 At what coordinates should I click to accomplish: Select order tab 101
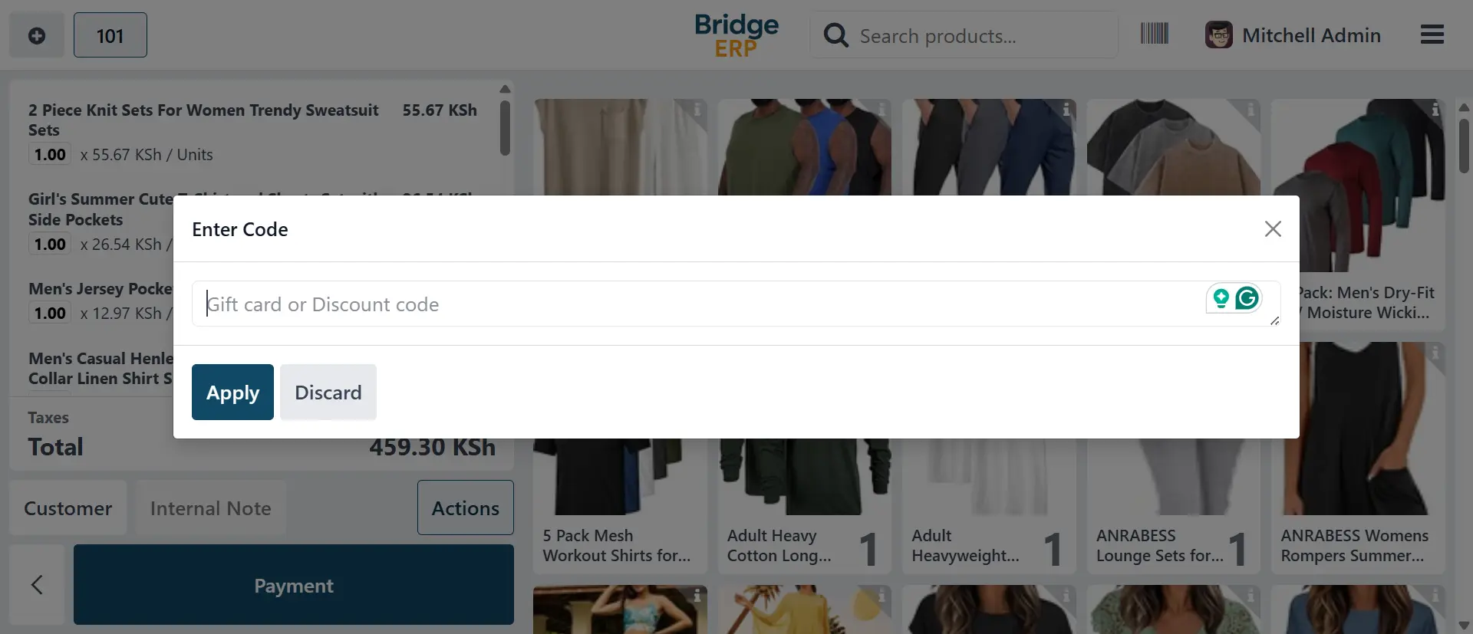coord(110,35)
